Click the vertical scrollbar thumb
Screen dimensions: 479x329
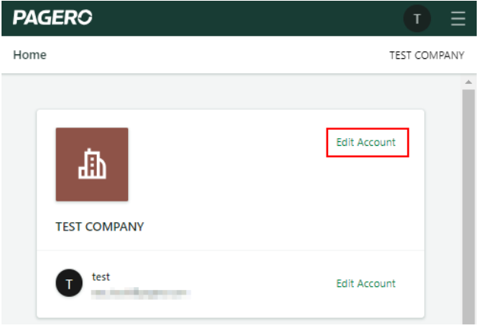[x=469, y=198]
